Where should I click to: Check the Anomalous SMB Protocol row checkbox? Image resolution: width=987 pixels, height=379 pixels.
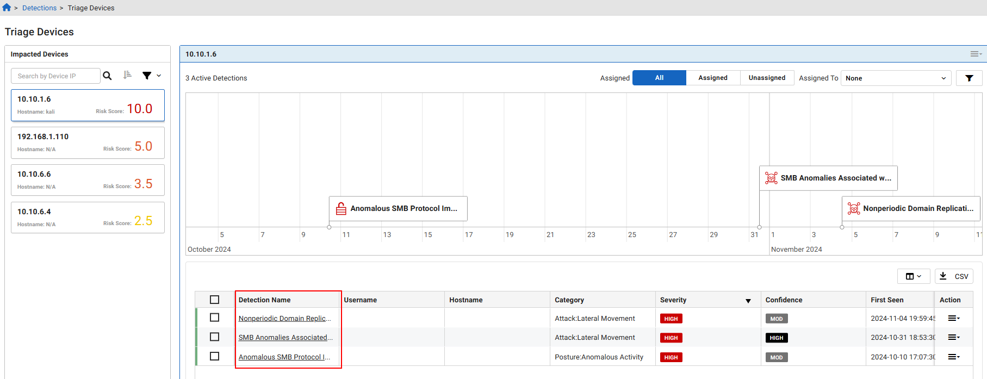(215, 356)
